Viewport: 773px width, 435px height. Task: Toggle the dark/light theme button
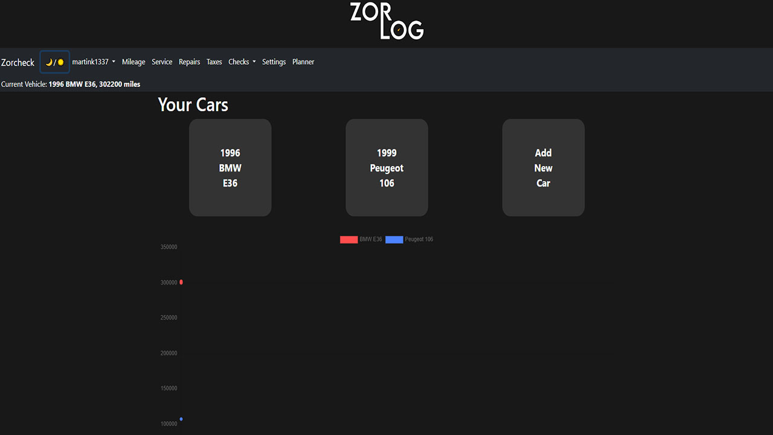coord(55,62)
